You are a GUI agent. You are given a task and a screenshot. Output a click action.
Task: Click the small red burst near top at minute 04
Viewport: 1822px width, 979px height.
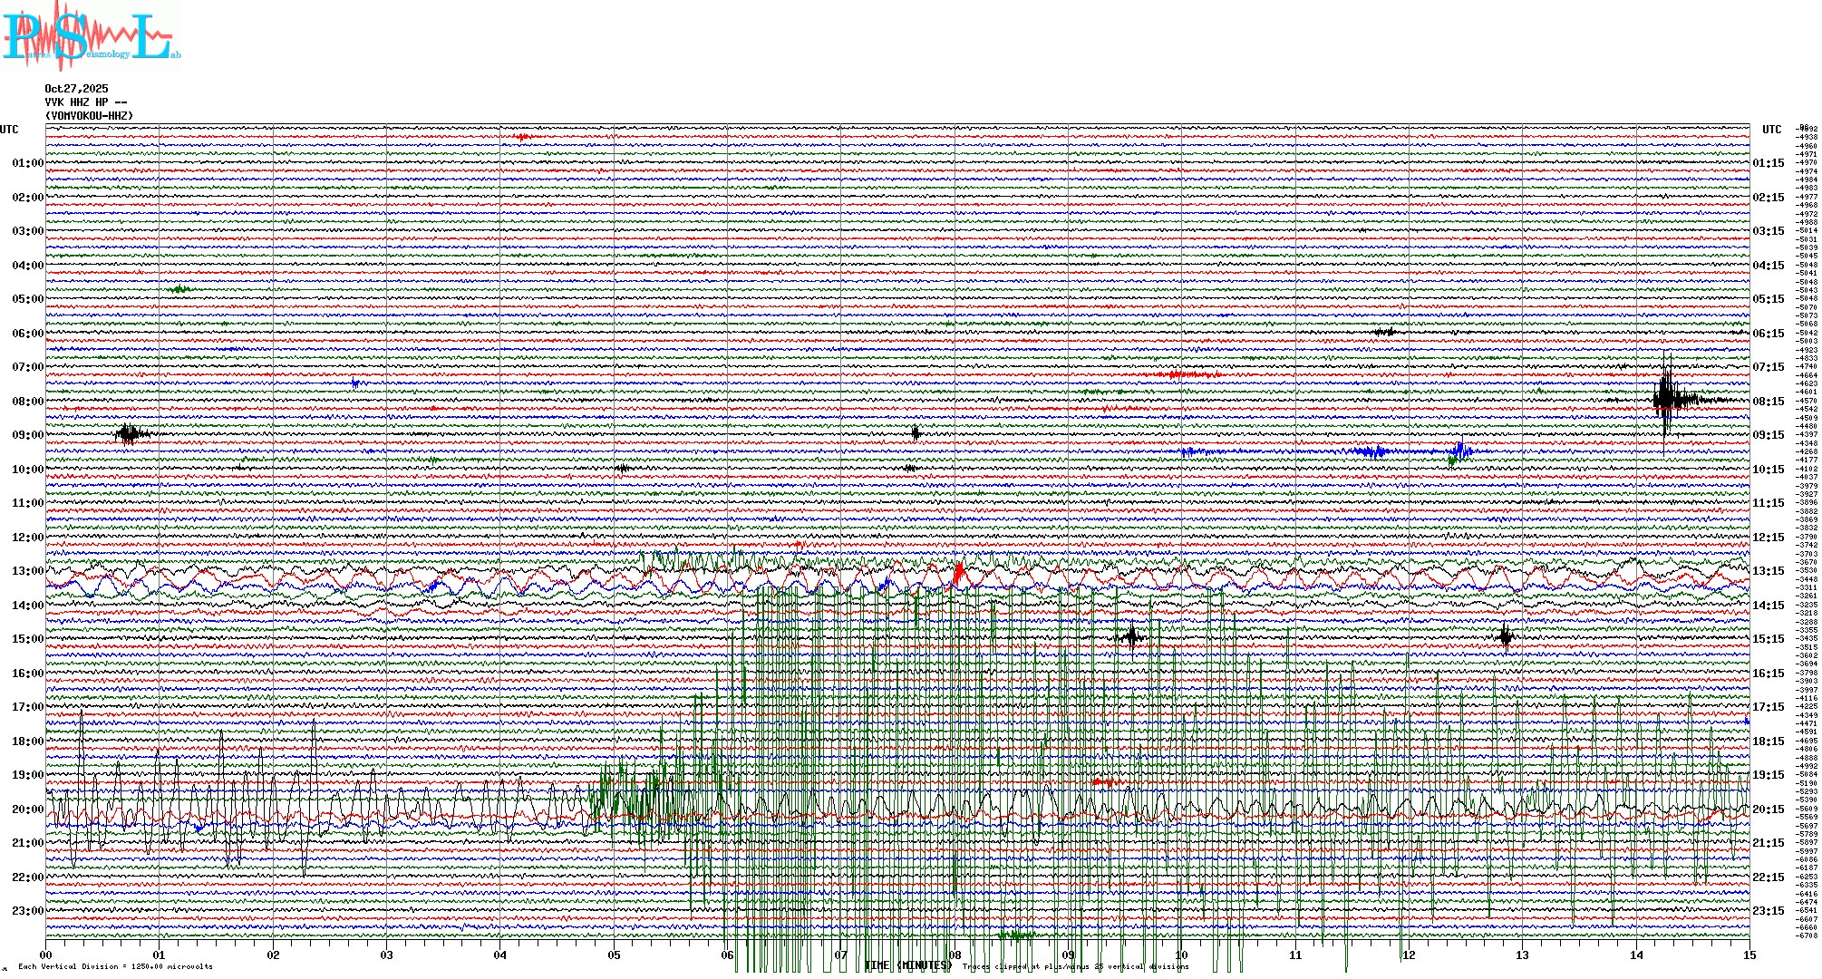click(x=522, y=138)
